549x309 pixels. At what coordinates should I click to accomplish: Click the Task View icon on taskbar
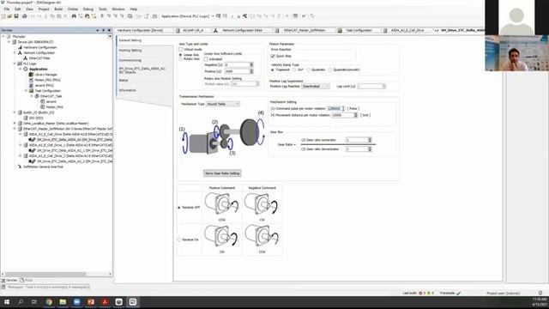(x=34, y=302)
